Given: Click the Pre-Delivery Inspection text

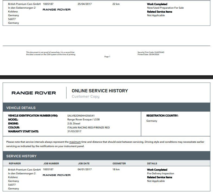Looking at the screenshot, I should tap(160, 173).
